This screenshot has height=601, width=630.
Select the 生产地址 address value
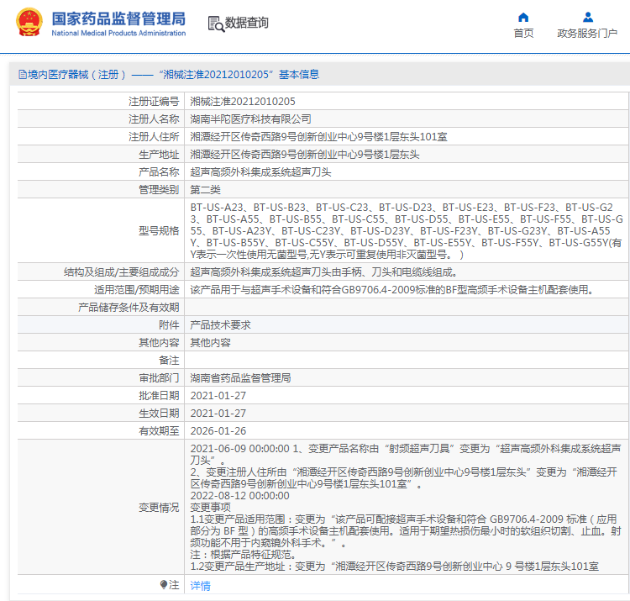pyautogui.click(x=305, y=155)
